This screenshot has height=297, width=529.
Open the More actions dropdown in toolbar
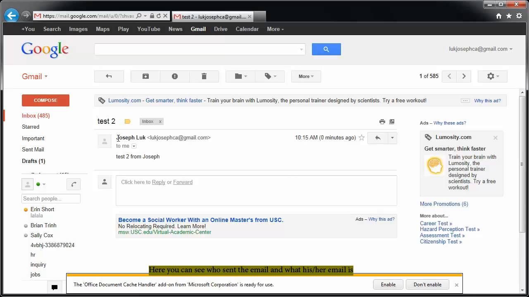306,76
